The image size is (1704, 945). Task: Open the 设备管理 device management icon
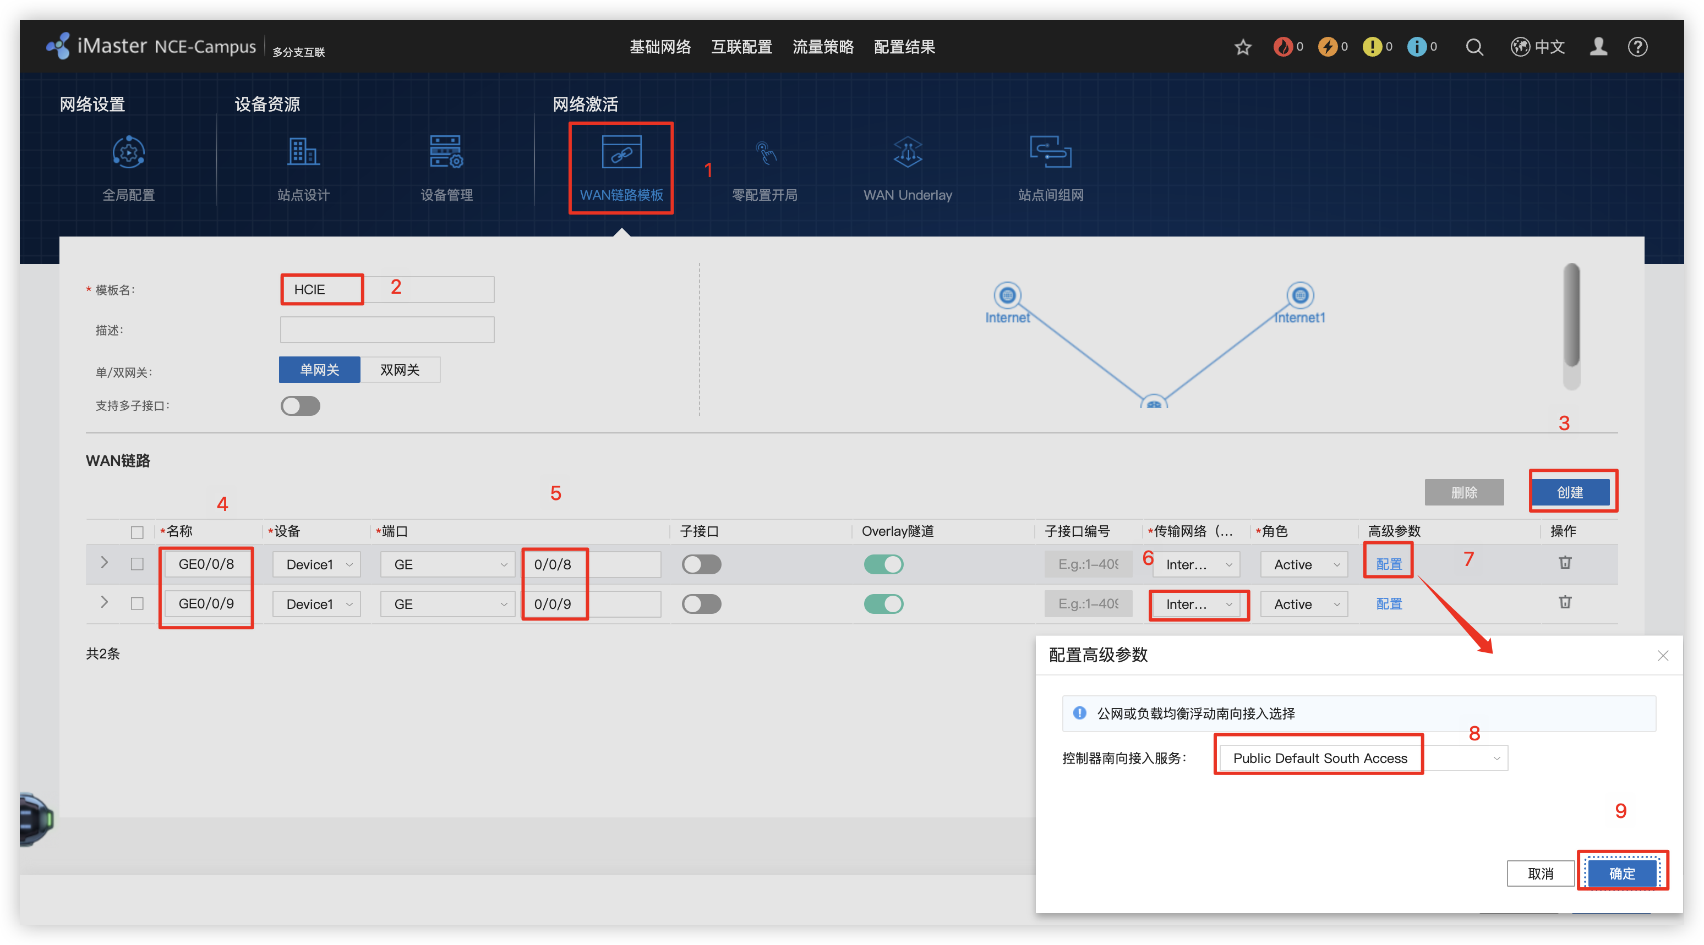tap(446, 153)
